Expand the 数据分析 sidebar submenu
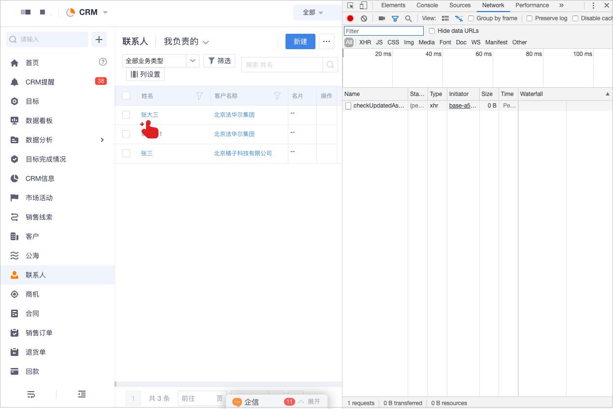Image resolution: width=613 pixels, height=409 pixels. pos(102,140)
